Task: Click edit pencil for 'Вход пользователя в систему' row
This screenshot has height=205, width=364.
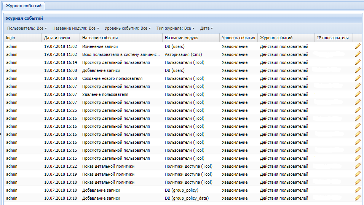Action: tap(357, 54)
